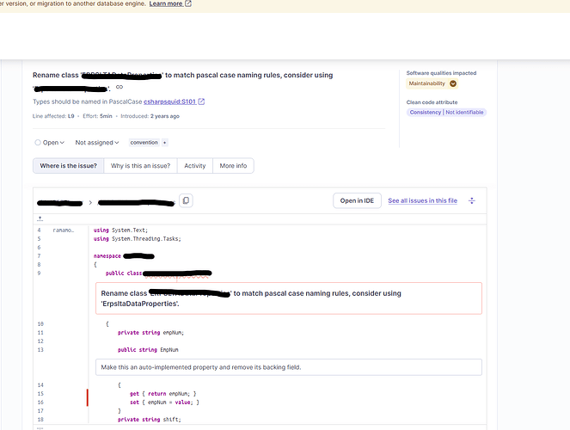Screen dimensions: 570x430
Task: Add a tag with plus button
Action: (165, 143)
